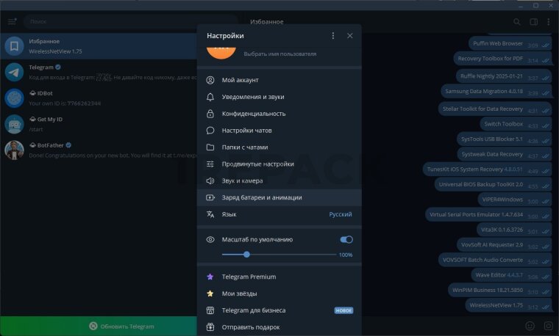Screen dimensions: 559x336
Task: Open Notifications and Sounds settings
Action: [252, 97]
